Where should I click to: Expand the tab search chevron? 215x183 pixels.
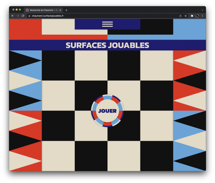point(202,10)
